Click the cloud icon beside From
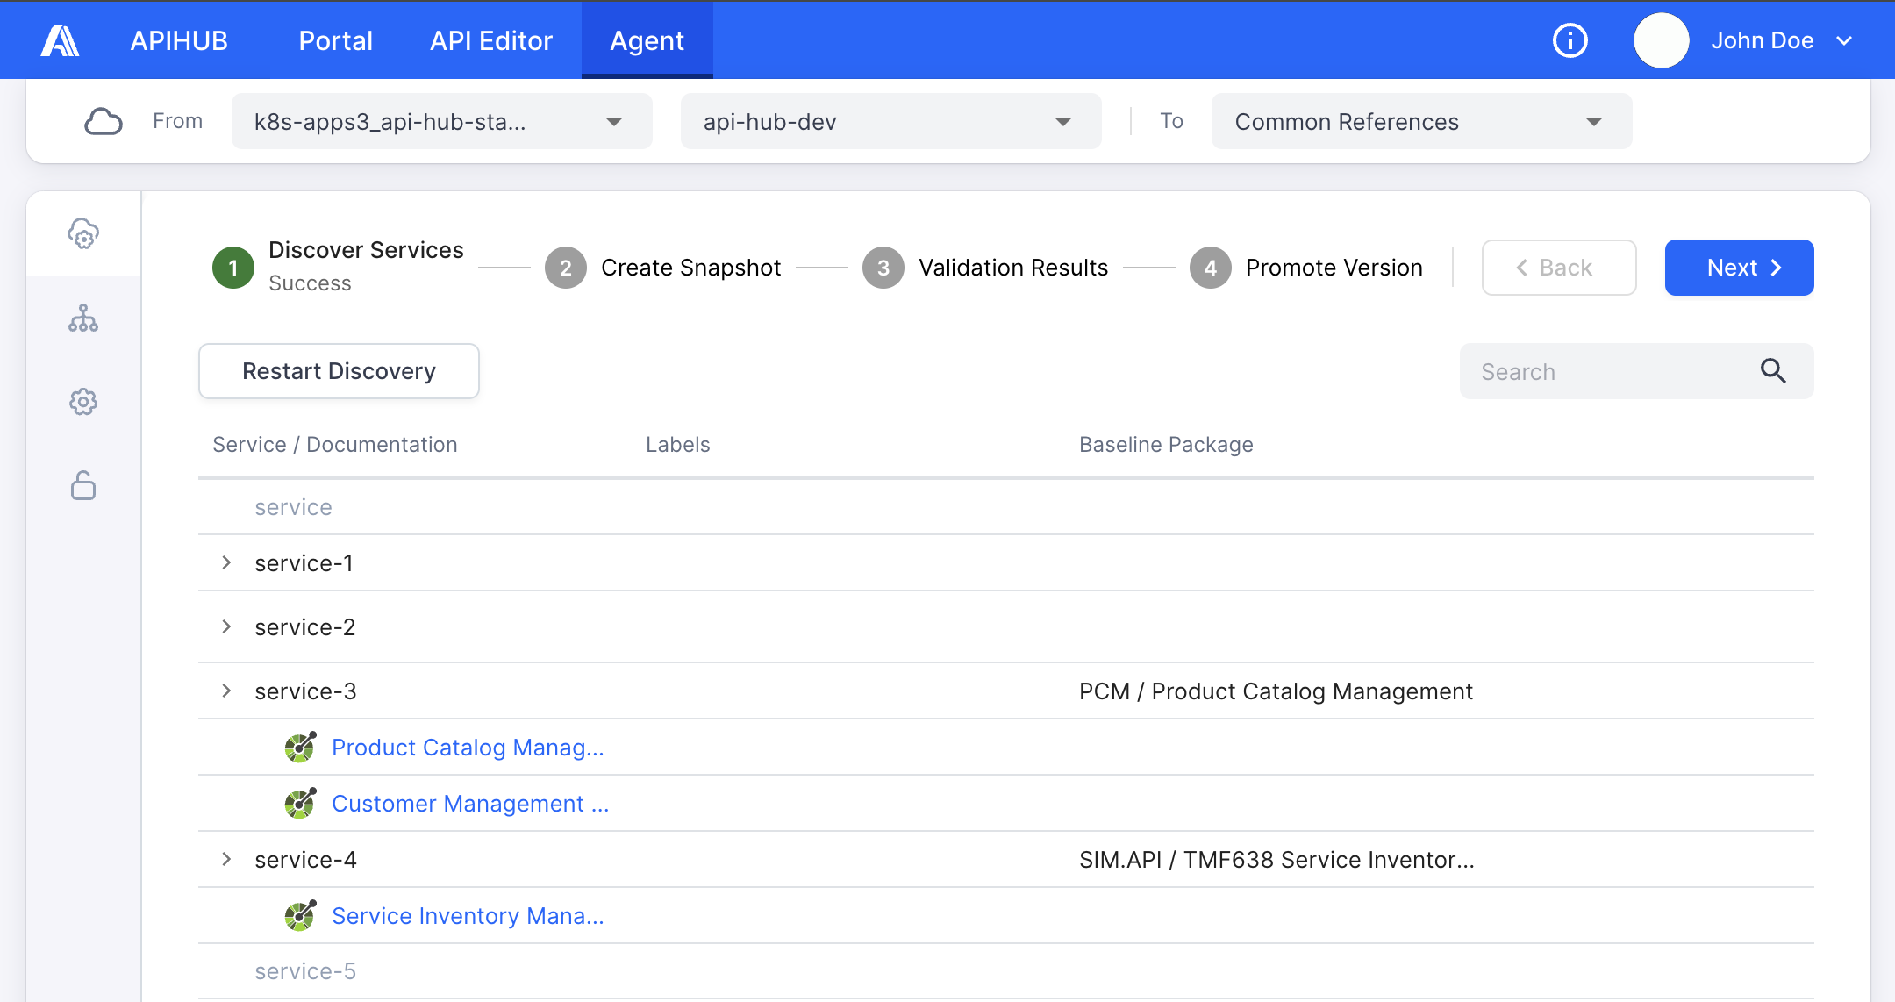Viewport: 1895px width, 1002px height. tap(104, 121)
